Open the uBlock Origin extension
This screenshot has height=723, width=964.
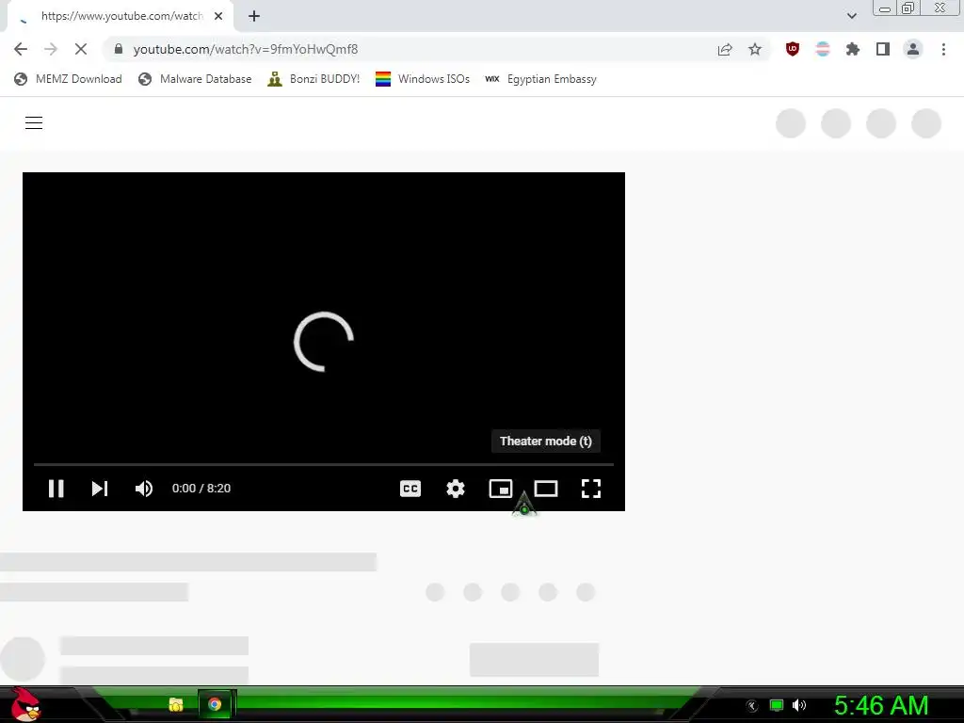coord(793,49)
